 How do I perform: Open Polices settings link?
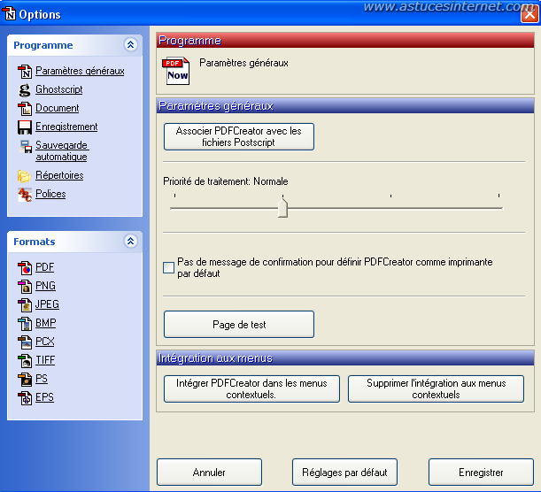[x=50, y=194]
